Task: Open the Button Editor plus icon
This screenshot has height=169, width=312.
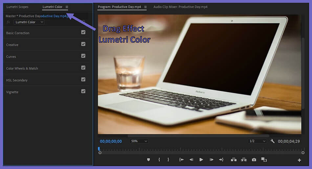Action: [299, 160]
